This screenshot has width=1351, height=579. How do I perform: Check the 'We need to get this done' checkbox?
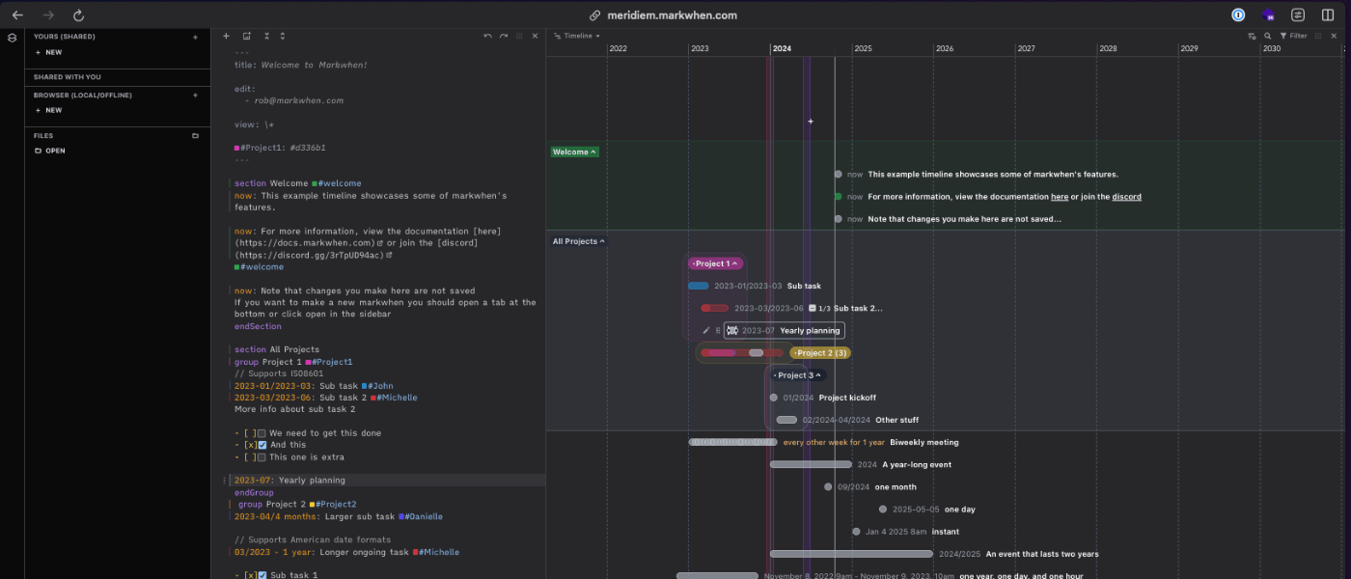click(x=262, y=433)
